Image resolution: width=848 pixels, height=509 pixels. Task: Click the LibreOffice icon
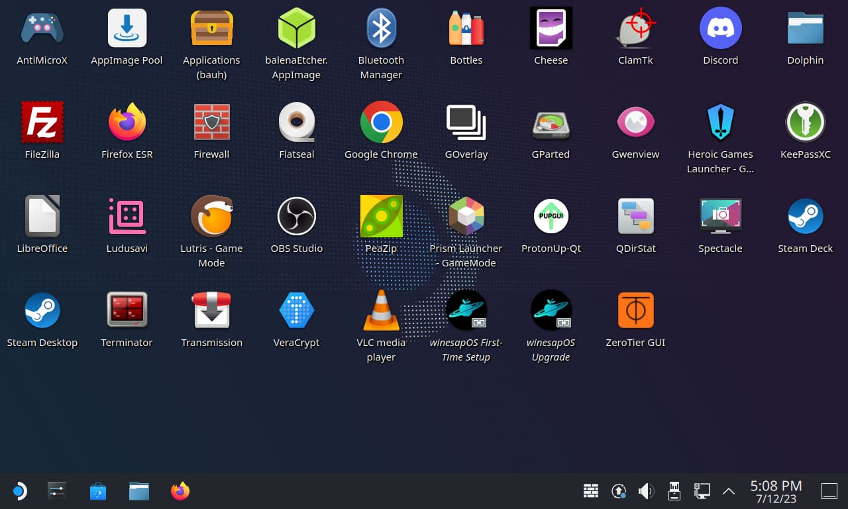click(x=42, y=216)
